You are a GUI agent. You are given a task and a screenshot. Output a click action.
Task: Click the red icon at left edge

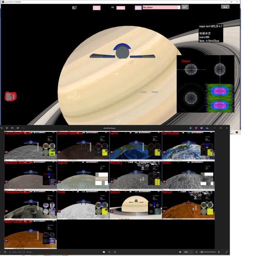pyautogui.click(x=10, y=96)
